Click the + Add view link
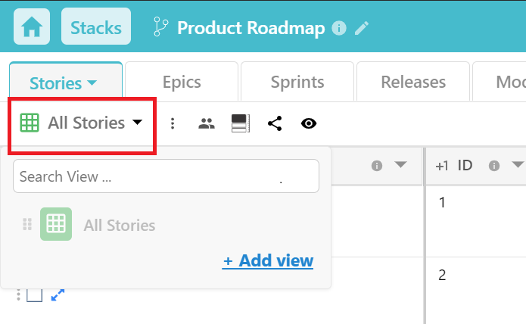The width and height of the screenshot is (526, 324). tap(268, 260)
